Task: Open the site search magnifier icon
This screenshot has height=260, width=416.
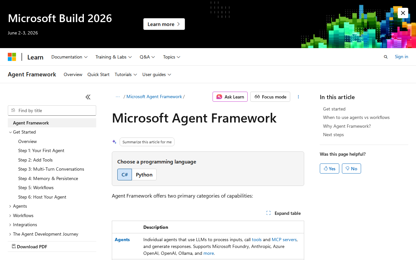Action: pos(386,57)
